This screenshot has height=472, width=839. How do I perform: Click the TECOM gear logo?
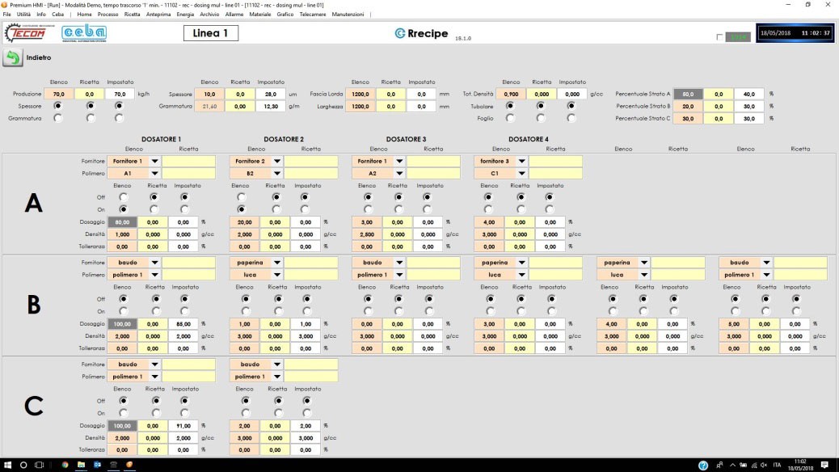(26, 33)
